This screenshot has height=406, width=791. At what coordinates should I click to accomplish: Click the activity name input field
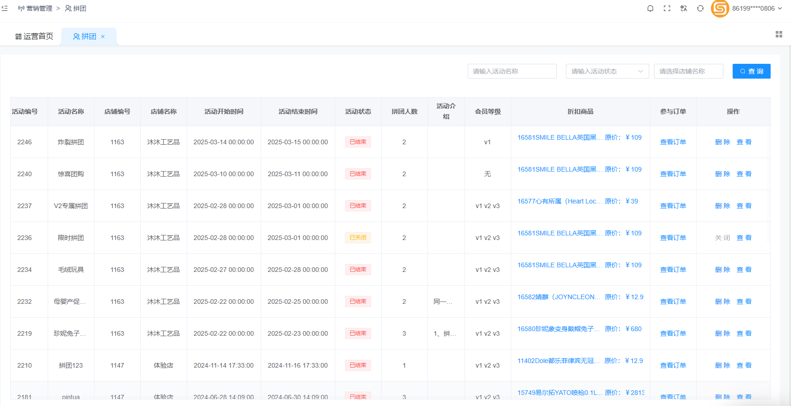click(x=512, y=71)
